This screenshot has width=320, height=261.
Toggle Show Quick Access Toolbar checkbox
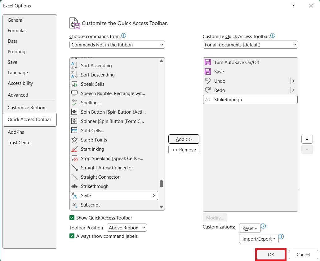click(72, 218)
